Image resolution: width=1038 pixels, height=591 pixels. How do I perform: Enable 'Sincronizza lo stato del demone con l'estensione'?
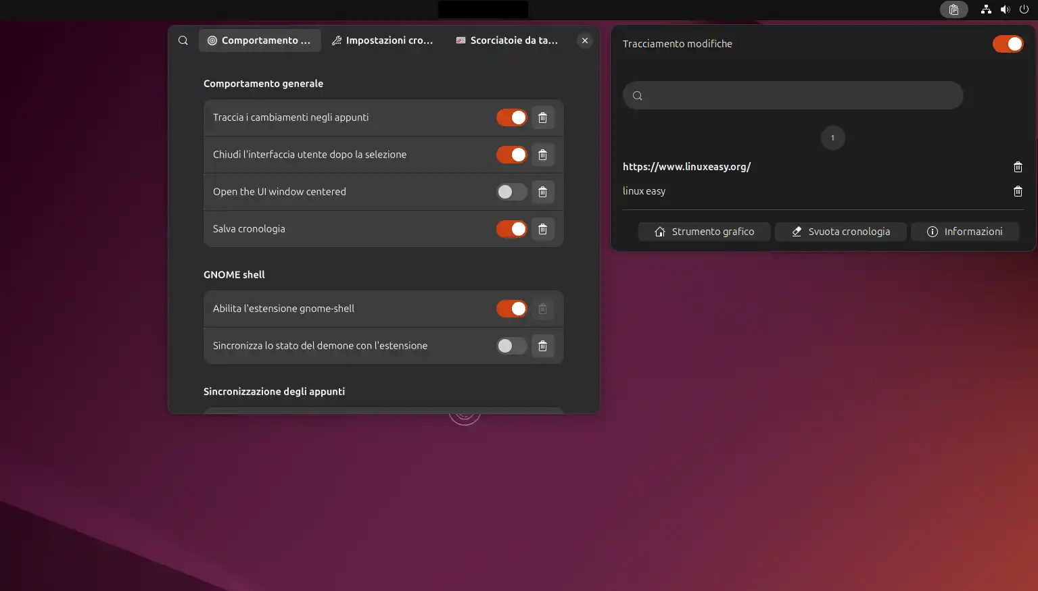click(x=511, y=345)
